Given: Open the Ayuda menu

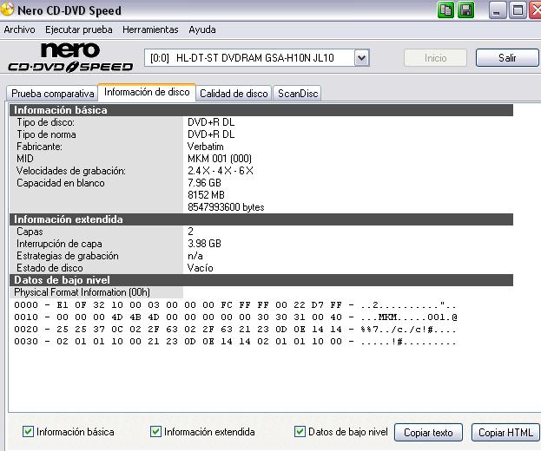Looking at the screenshot, I should coord(202,29).
